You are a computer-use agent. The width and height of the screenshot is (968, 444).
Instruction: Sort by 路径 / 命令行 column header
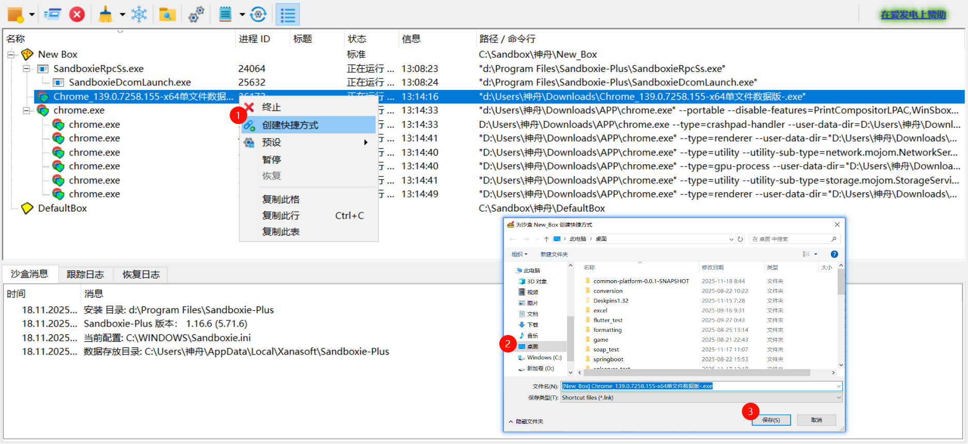tap(508, 39)
